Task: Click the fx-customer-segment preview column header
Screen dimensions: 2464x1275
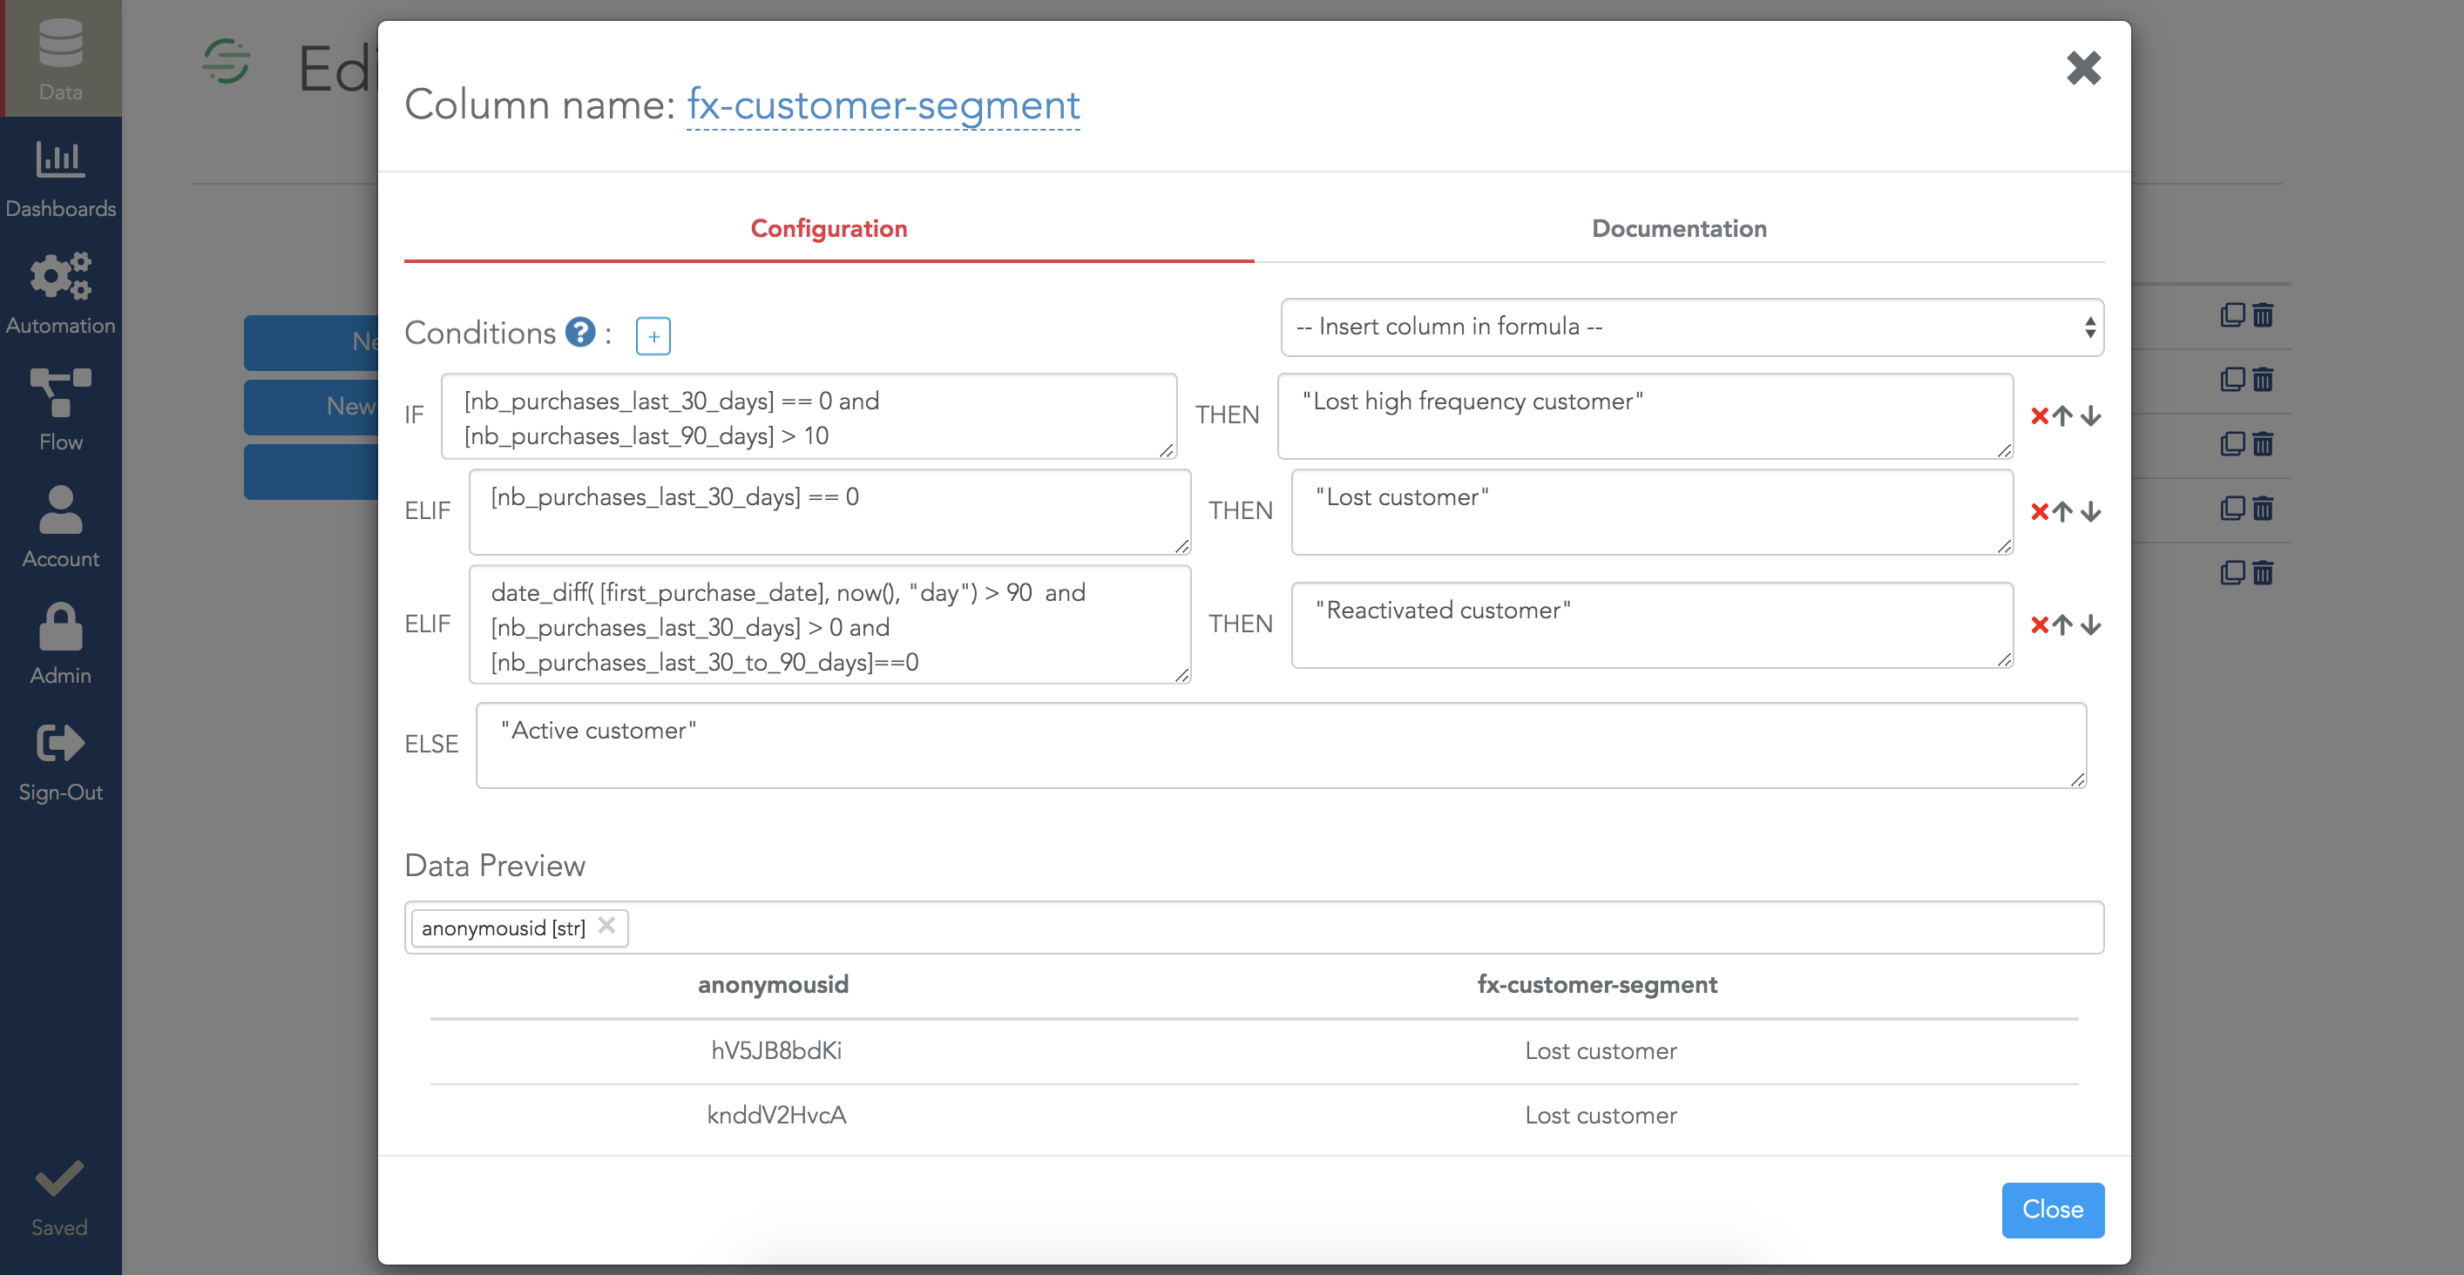Action: 1597,984
